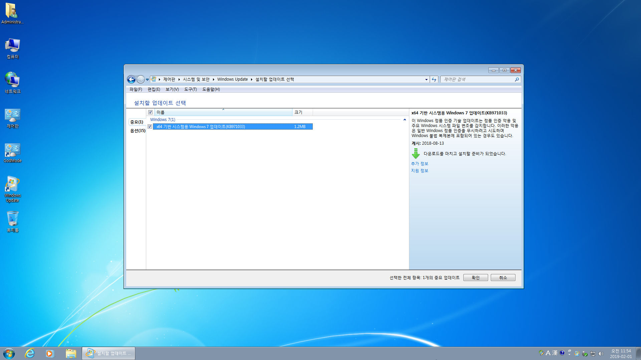Select the KB971033 update row

(x=233, y=127)
